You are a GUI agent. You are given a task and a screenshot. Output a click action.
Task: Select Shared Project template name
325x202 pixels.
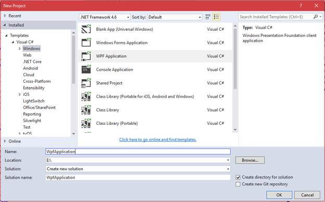click(109, 83)
